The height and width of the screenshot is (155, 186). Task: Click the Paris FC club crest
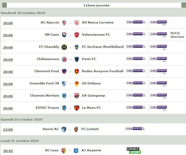click(x=77, y=59)
